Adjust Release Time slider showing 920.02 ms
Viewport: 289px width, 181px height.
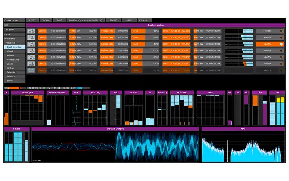click(x=114, y=31)
